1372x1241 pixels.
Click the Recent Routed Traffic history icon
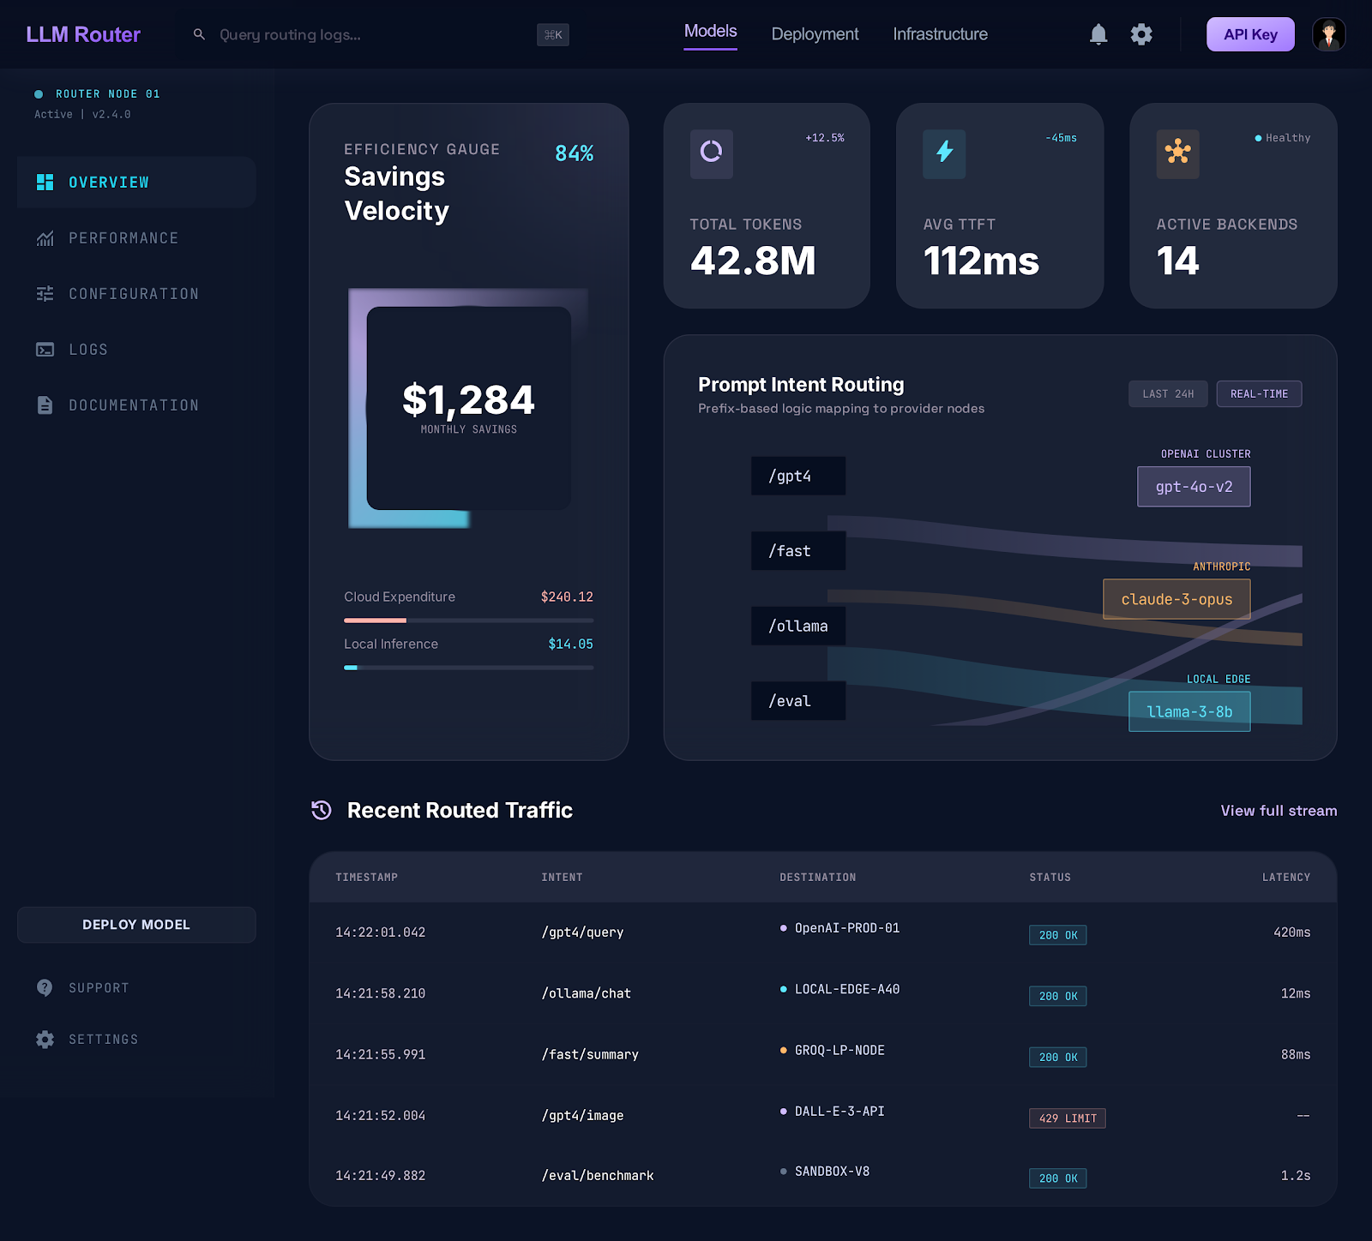pyautogui.click(x=322, y=810)
